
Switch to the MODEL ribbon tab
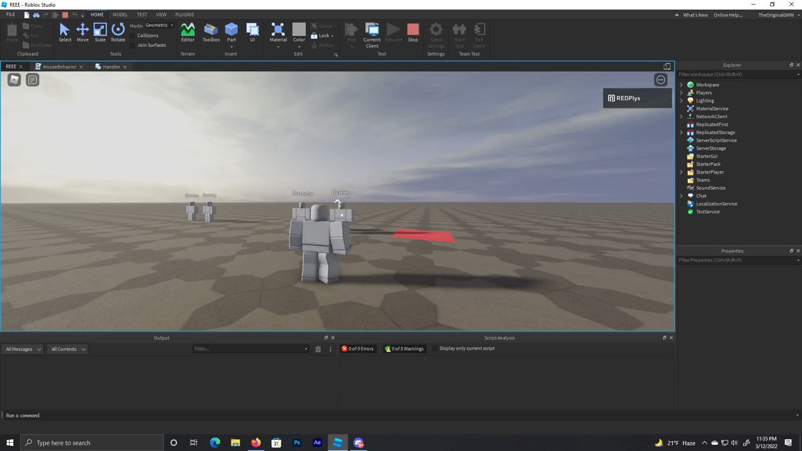coord(120,14)
